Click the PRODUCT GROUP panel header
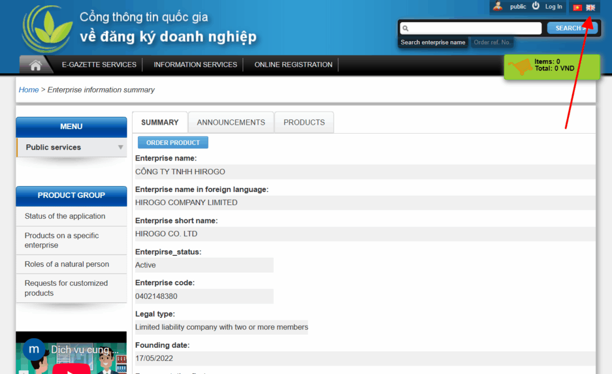The image size is (612, 374). click(x=72, y=196)
